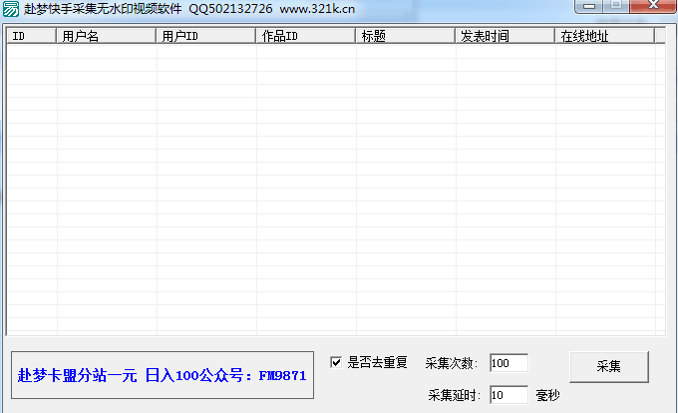This screenshot has height=413, width=678.
Task: Toggle the 是否去重复 checkbox
Action: 336,362
